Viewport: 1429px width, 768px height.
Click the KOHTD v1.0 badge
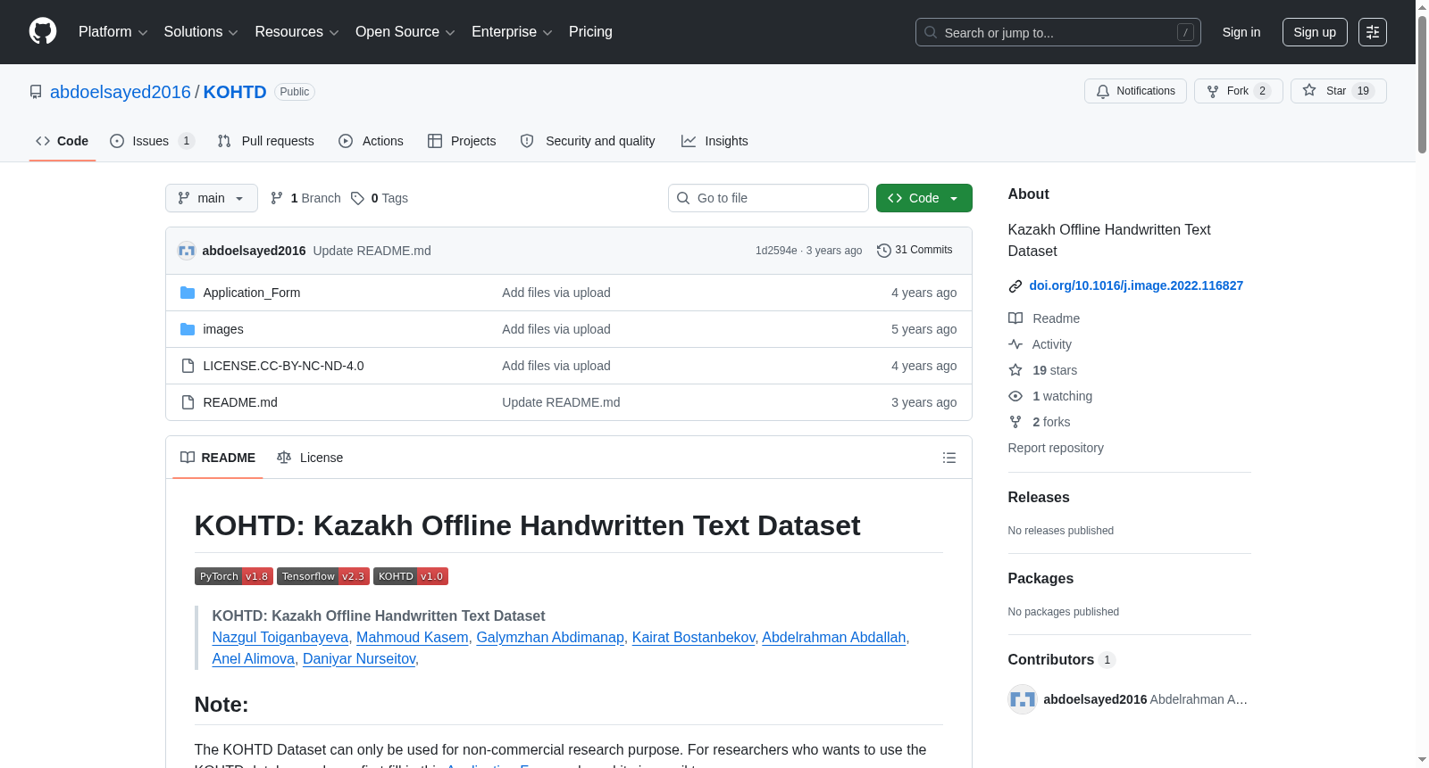click(411, 576)
